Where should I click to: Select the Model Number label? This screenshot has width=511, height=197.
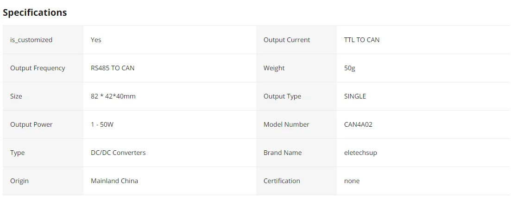(286, 124)
